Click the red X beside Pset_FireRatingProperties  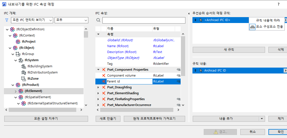point(104,99)
